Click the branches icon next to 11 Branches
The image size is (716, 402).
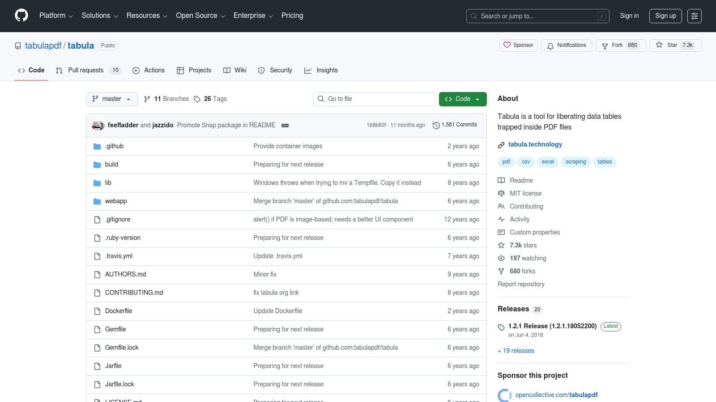point(147,99)
